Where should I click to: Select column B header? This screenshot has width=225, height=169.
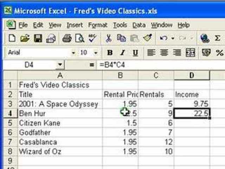pyautogui.click(x=120, y=75)
